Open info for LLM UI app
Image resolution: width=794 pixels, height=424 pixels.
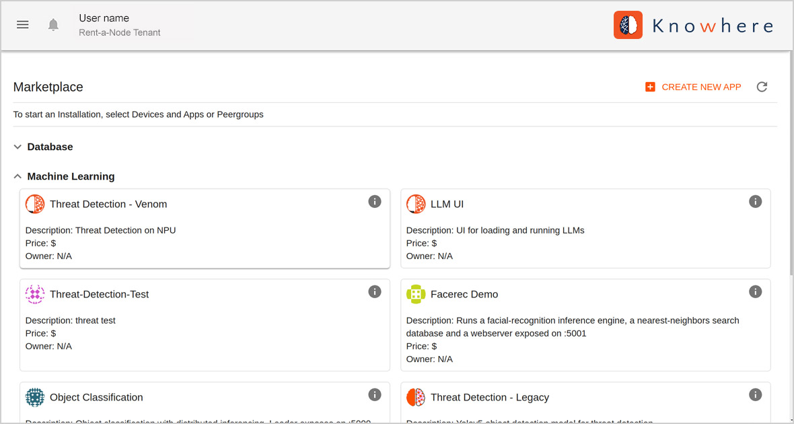(x=755, y=201)
